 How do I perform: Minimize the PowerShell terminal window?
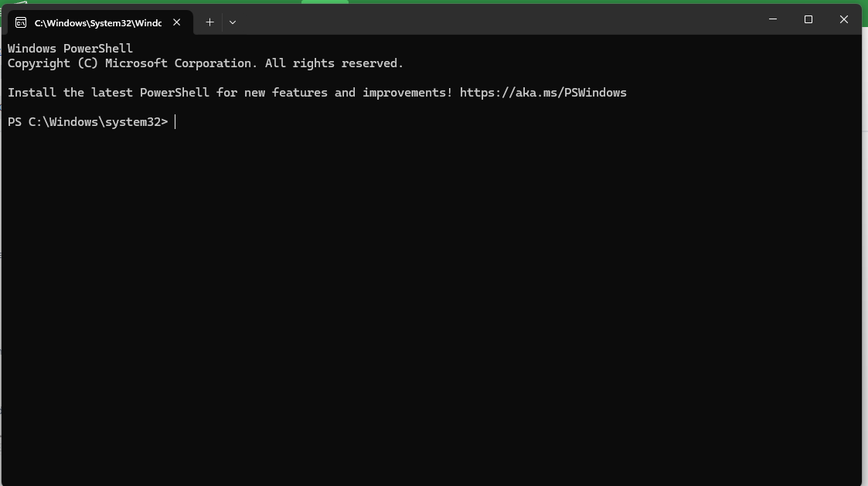tap(773, 19)
